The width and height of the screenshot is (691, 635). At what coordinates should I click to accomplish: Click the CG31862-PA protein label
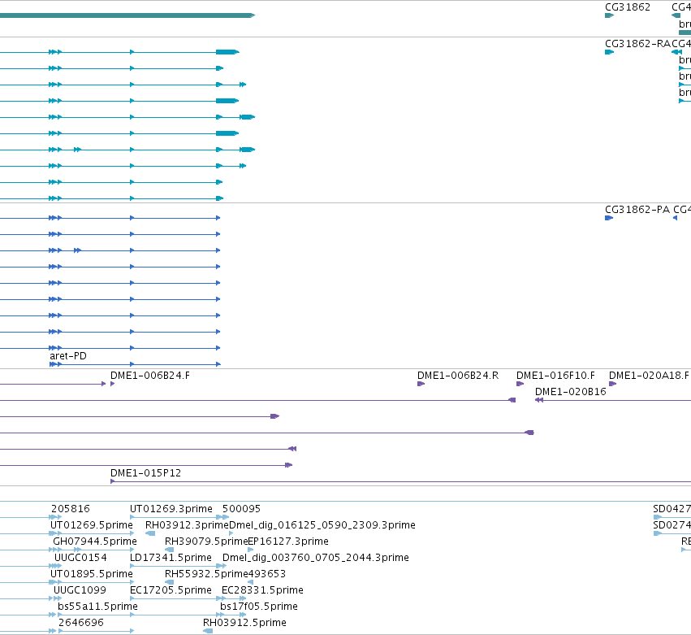pyautogui.click(x=637, y=210)
